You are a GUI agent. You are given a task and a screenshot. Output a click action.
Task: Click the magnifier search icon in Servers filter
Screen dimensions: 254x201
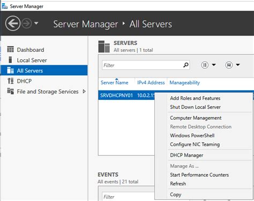[186, 65]
